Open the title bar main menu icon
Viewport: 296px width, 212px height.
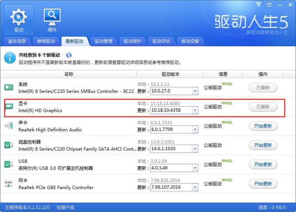(268, 3)
